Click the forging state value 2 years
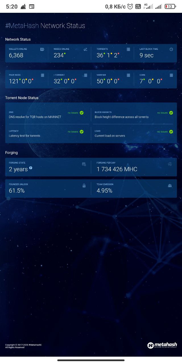Screen dimensions: 182x364 coord(18,169)
